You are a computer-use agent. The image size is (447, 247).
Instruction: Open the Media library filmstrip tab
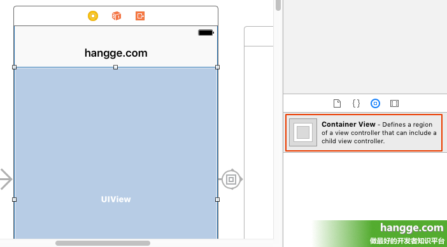[394, 103]
